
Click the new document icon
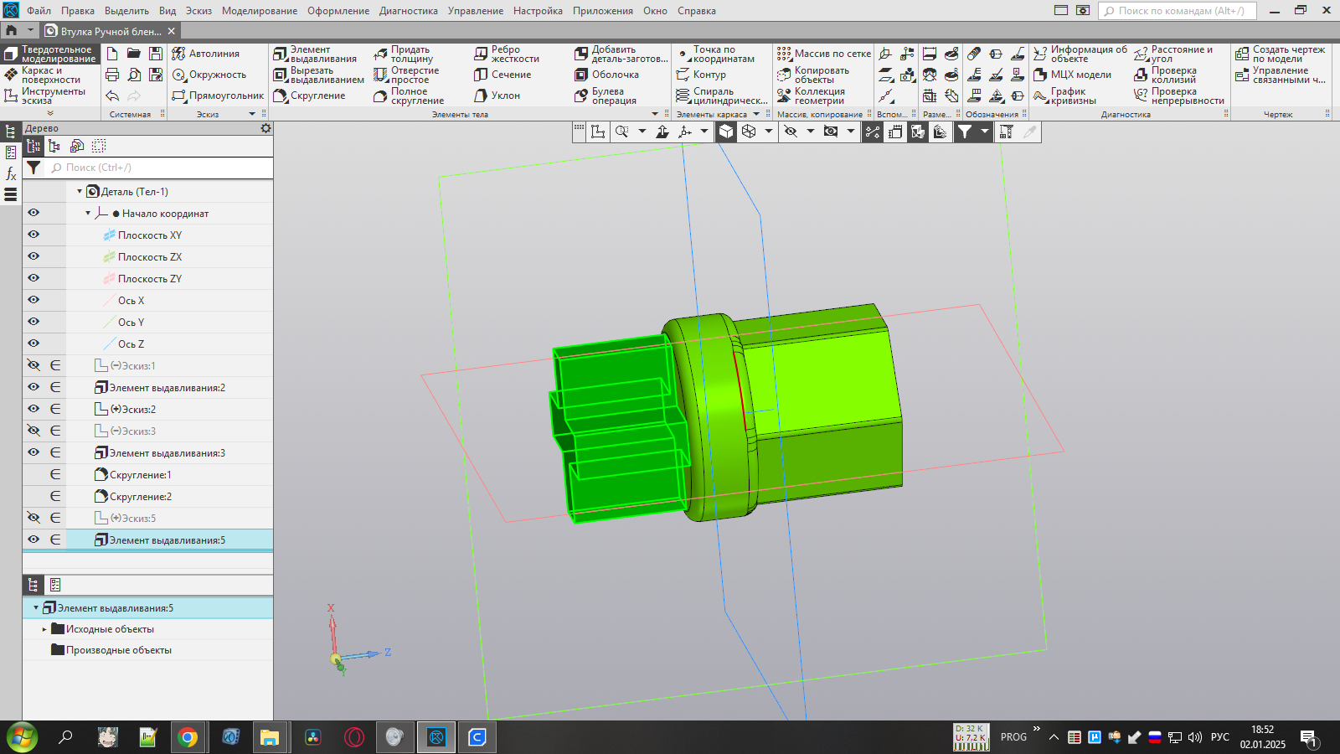coord(112,54)
